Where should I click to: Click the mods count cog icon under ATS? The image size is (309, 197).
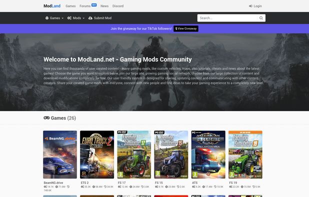point(193,187)
